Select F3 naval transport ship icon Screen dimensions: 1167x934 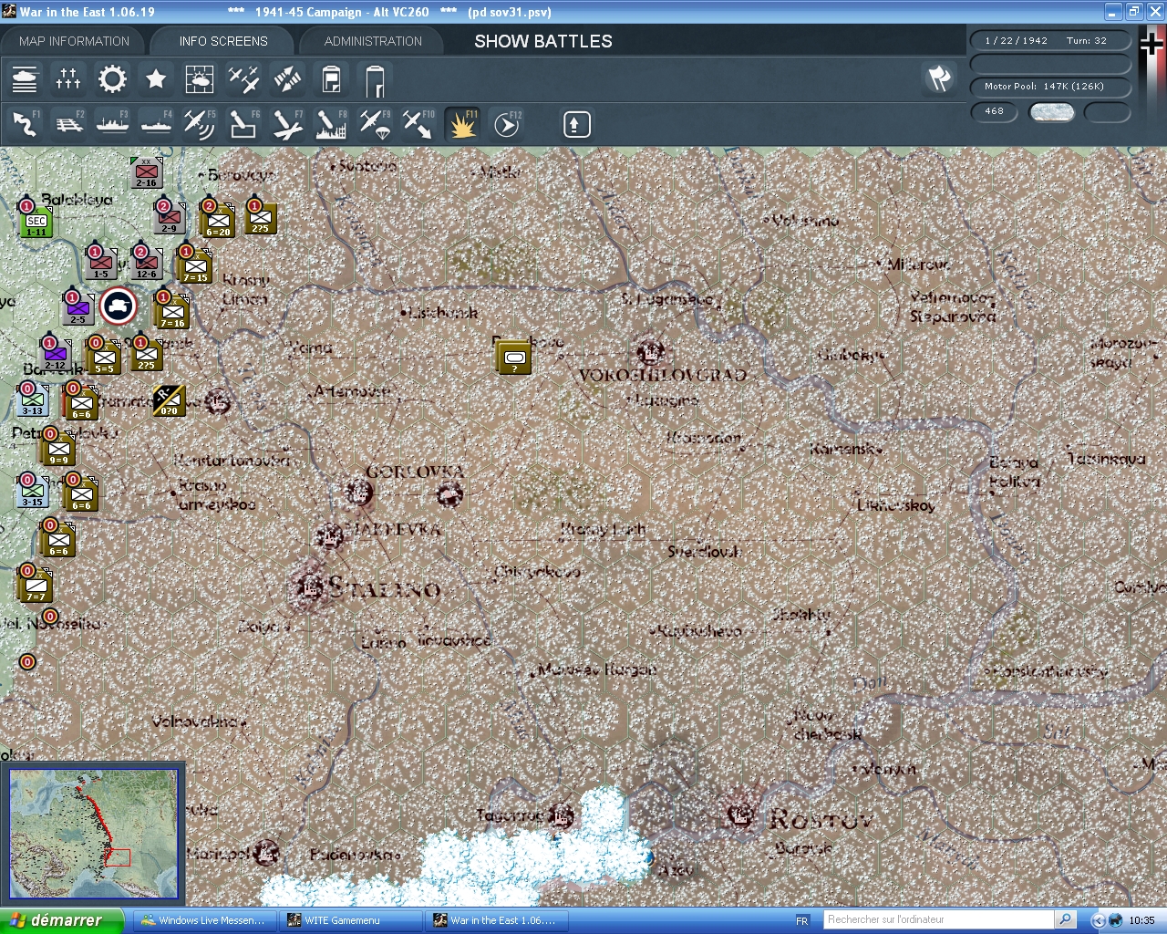pyautogui.click(x=112, y=124)
